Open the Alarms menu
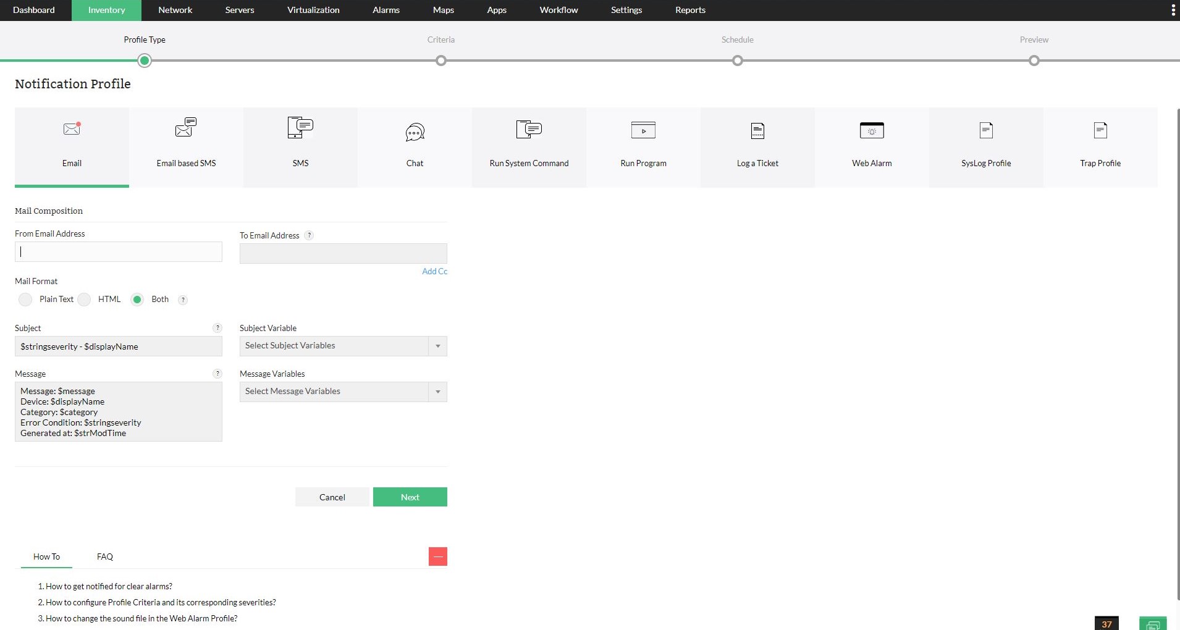1180x630 pixels. pos(386,10)
